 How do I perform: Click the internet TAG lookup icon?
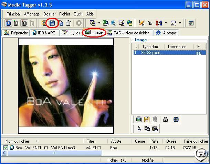click(114, 23)
